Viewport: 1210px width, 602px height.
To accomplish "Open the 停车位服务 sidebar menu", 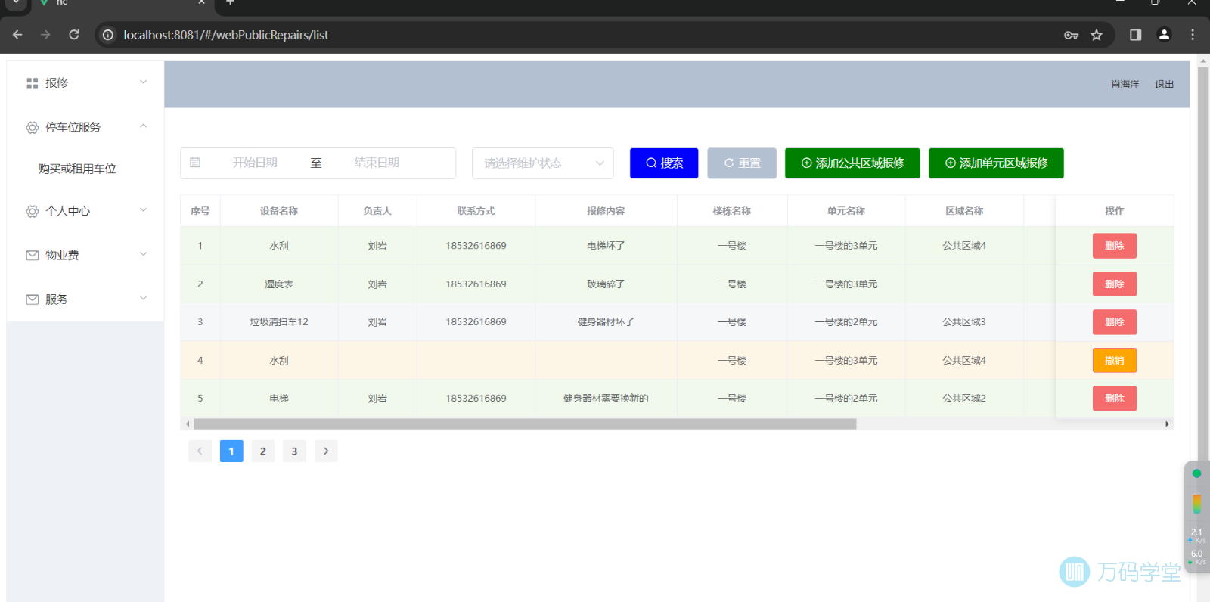I will pyautogui.click(x=85, y=127).
